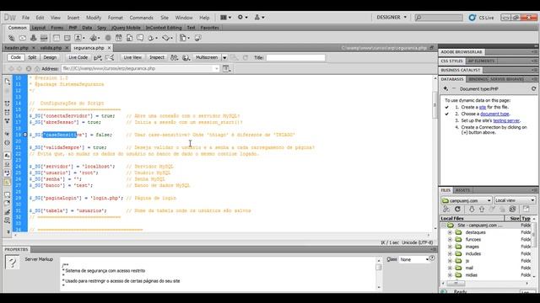Viewport: 540px width, 303px height.
Task: Connect to remote server icon
Action: pyautogui.click(x=446, y=209)
